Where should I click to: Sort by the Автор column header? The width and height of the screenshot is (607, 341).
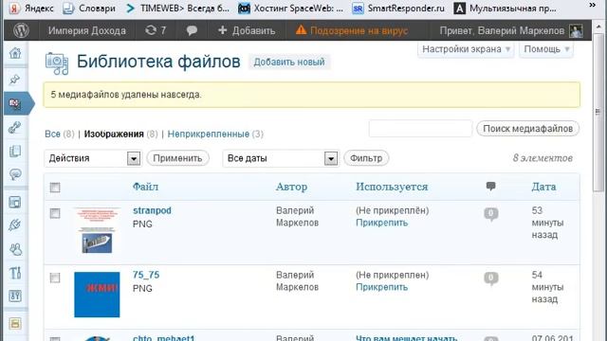pyautogui.click(x=291, y=187)
